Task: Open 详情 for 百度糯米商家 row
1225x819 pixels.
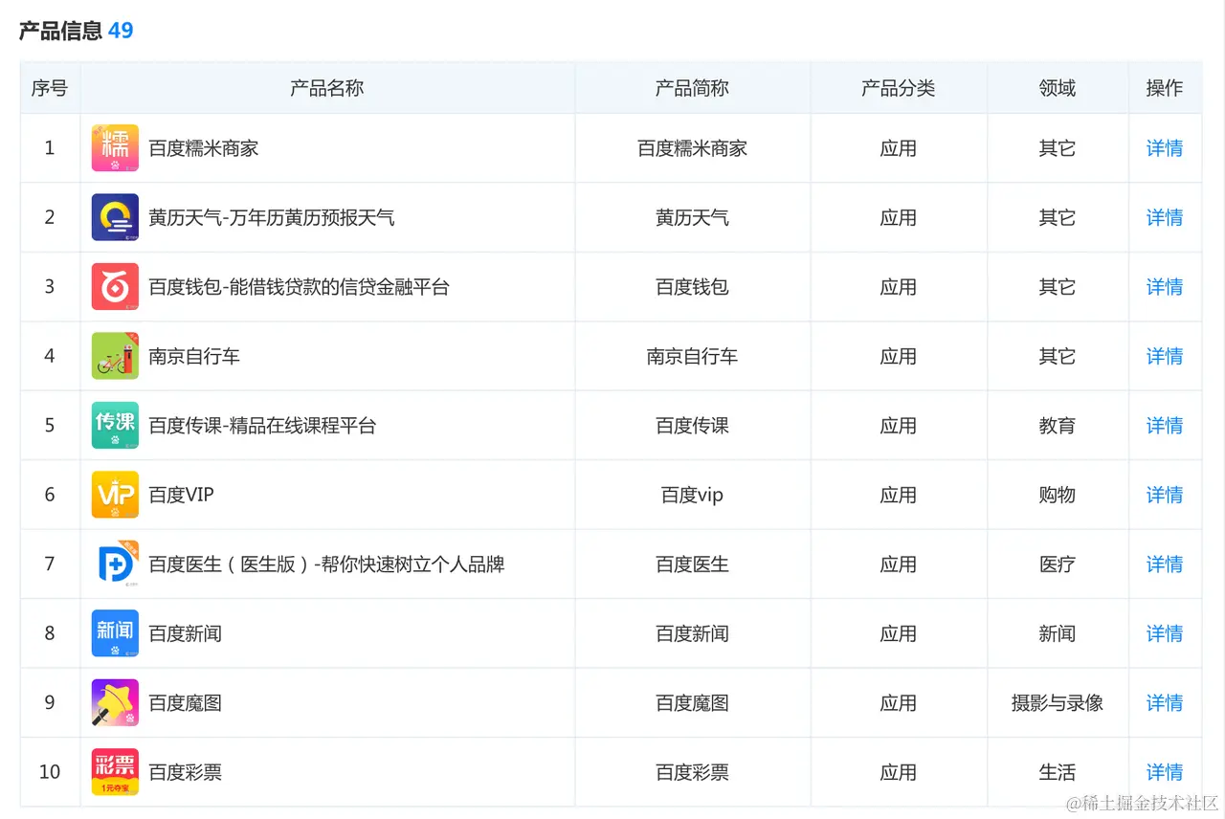Action: (x=1165, y=148)
